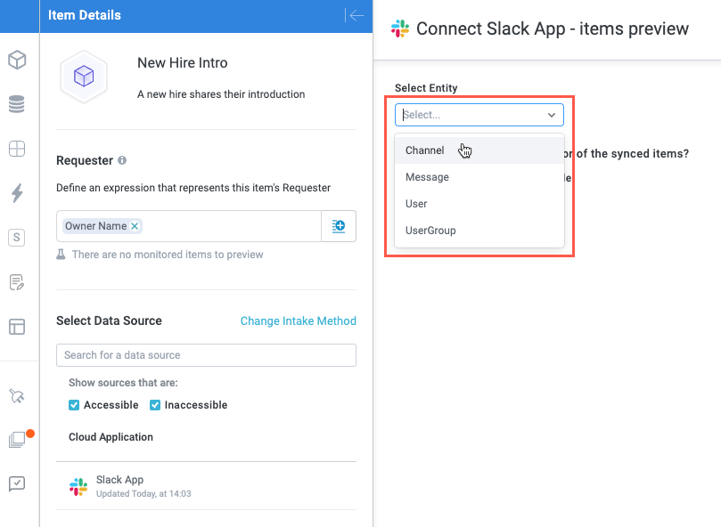Click the data source search field
The image size is (721, 527).
(x=206, y=355)
